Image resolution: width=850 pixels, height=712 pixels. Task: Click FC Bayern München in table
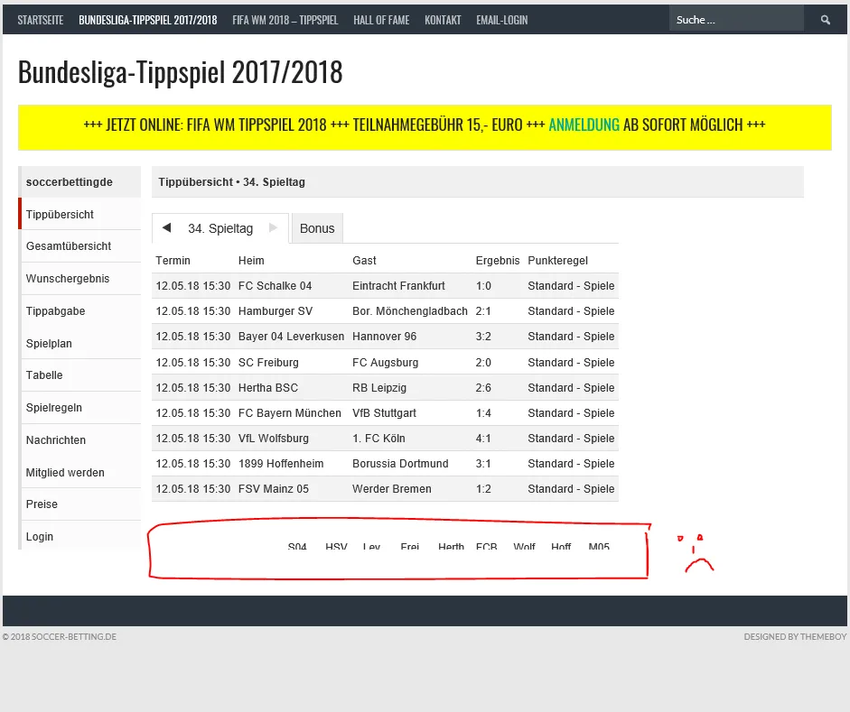point(290,413)
